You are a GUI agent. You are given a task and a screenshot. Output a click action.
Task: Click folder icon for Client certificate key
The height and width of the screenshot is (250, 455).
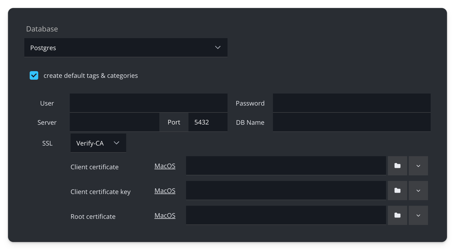coord(397,191)
